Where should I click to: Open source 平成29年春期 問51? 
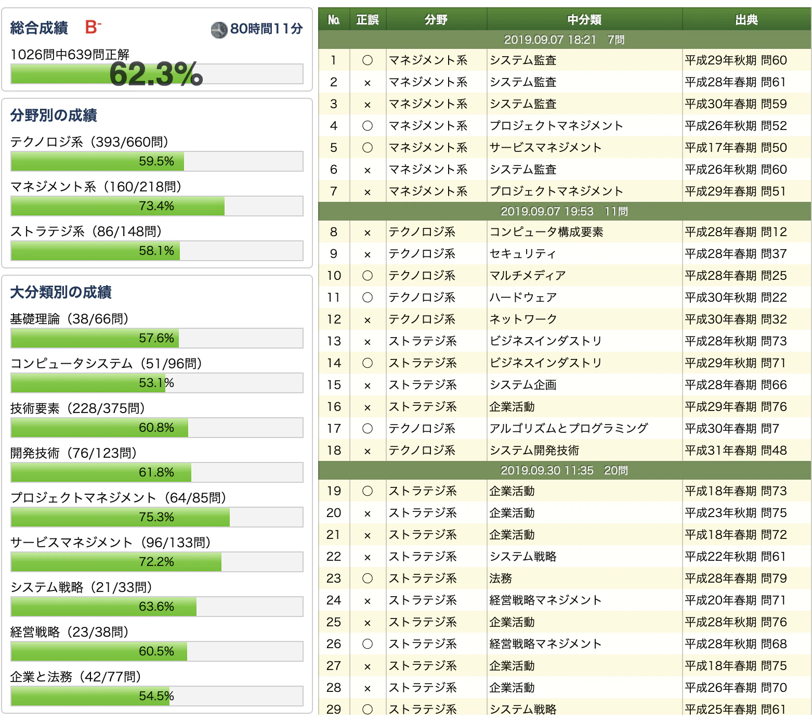[736, 191]
